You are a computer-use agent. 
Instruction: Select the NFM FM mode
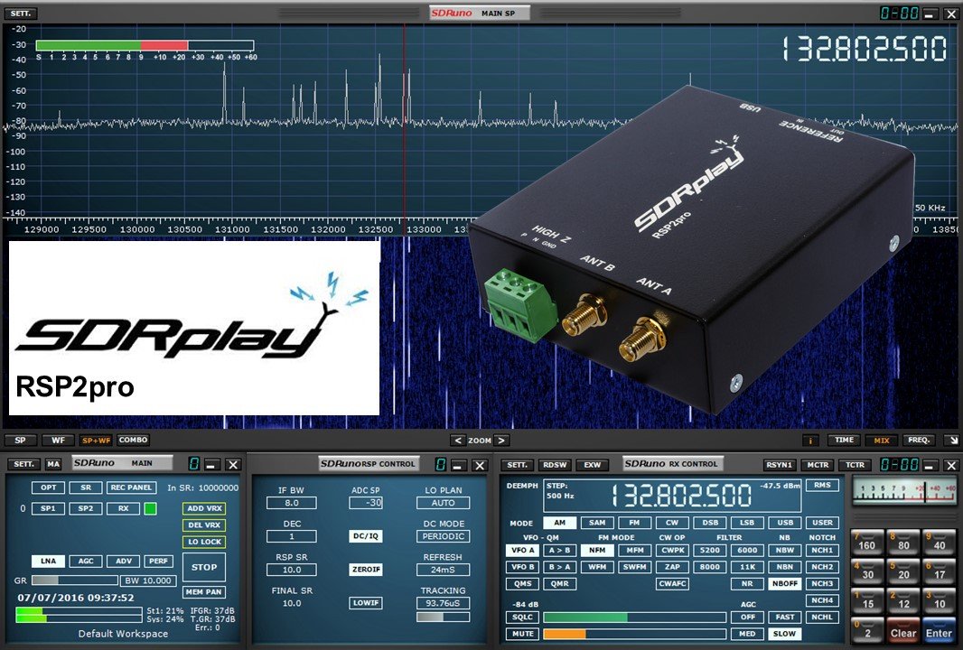(597, 551)
